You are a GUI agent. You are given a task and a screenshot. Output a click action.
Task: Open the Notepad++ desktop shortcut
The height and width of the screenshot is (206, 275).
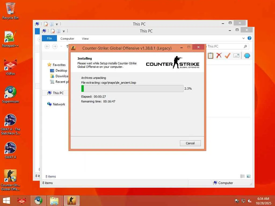point(10,39)
